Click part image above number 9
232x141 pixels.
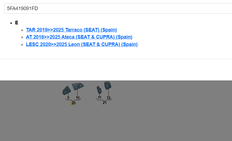[x=66, y=90]
